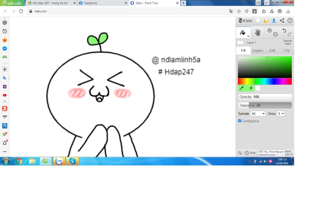Image resolution: width=323 pixels, height=221 pixels.
Task: Open the Sample dropdown set to All
Action: (258, 114)
